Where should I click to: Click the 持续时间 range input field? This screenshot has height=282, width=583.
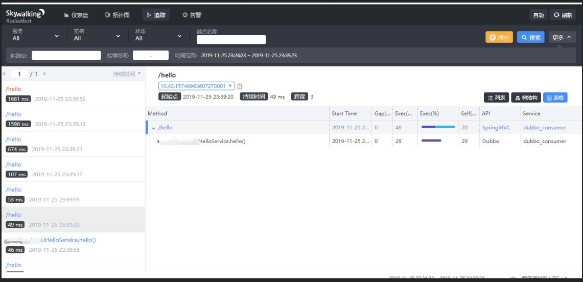click(151, 55)
